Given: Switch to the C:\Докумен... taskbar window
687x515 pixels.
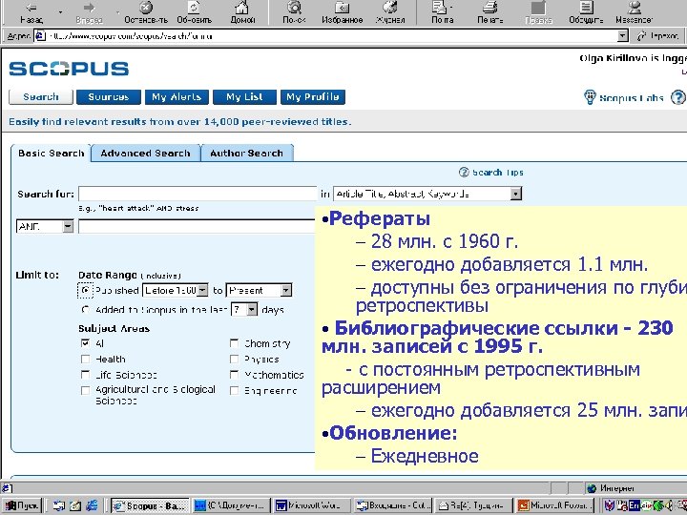Looking at the screenshot, I should point(231,505).
